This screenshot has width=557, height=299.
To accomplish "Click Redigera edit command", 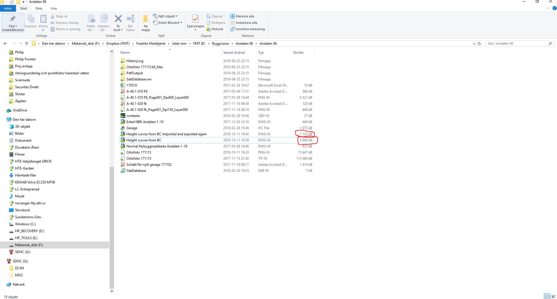I will [215, 23].
